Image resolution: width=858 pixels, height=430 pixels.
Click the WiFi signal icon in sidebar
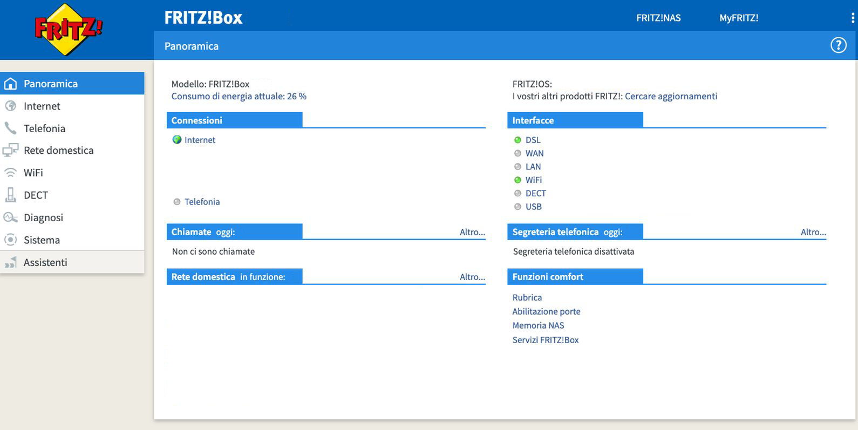(10, 173)
